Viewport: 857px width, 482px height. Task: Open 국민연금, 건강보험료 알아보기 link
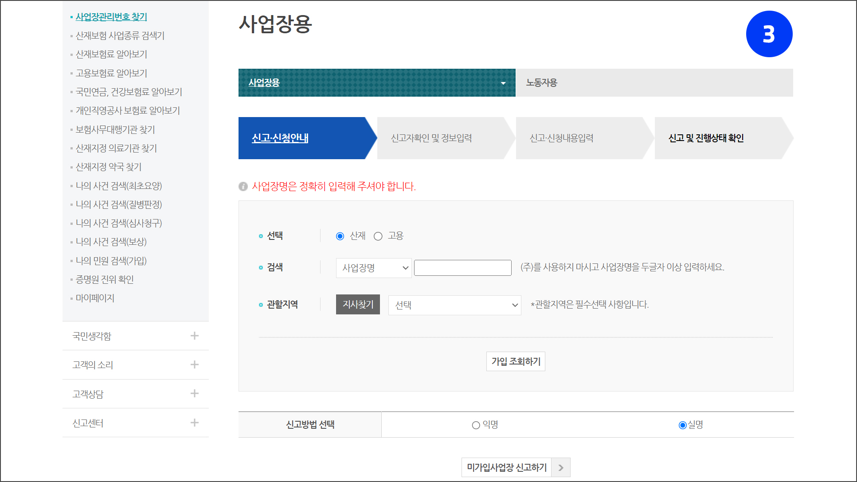coord(129,92)
